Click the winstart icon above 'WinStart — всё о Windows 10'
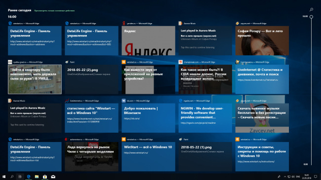This screenshot has width=321, height=180. (x=123, y=139)
